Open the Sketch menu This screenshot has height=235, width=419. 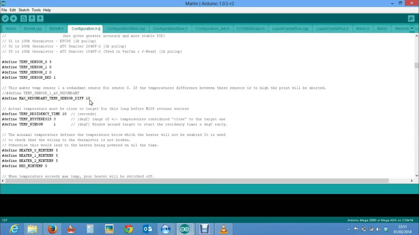click(24, 10)
